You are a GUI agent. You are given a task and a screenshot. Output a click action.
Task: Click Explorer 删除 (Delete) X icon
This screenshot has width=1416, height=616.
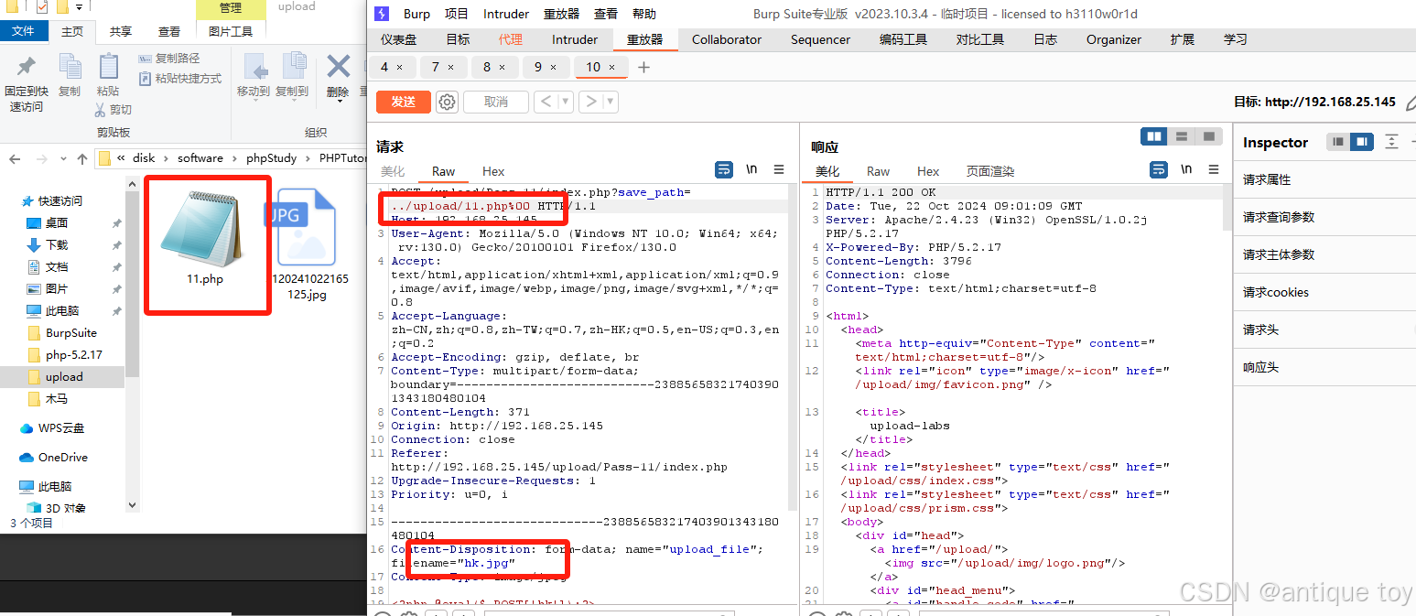pos(338,67)
